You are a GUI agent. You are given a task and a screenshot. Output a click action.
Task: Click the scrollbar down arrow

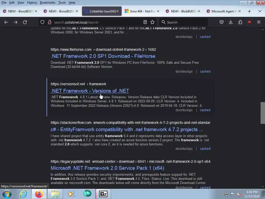pos(263,187)
